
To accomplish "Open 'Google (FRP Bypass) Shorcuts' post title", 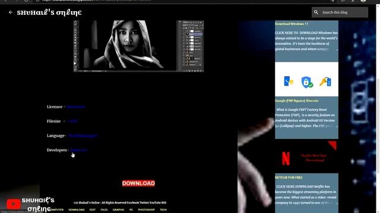I will click(297, 101).
